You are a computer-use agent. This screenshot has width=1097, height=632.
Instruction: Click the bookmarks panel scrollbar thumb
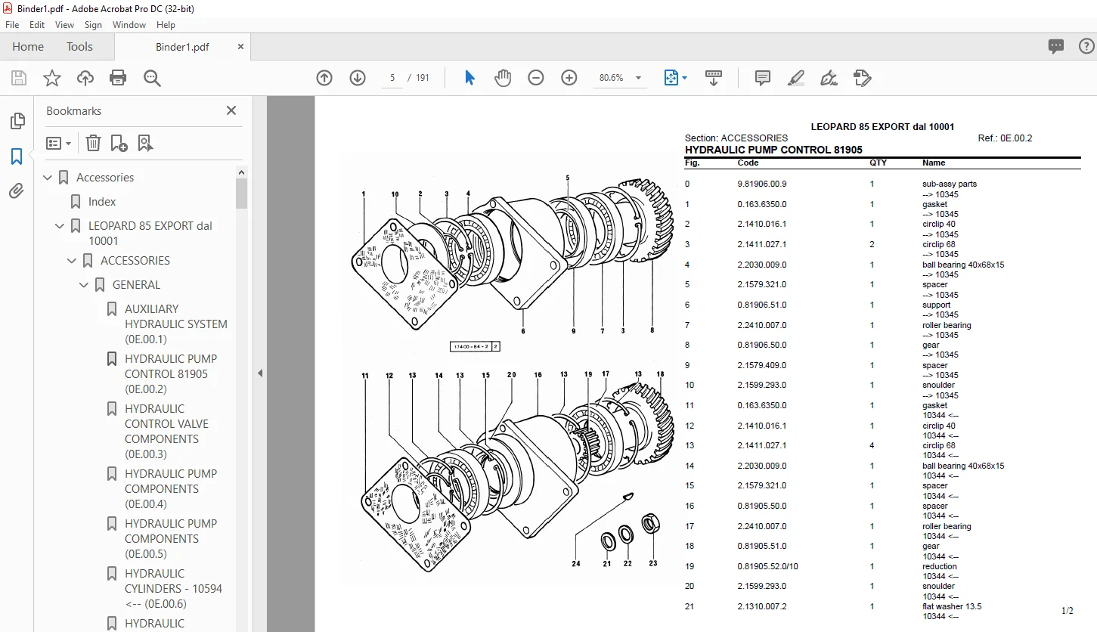click(x=242, y=194)
